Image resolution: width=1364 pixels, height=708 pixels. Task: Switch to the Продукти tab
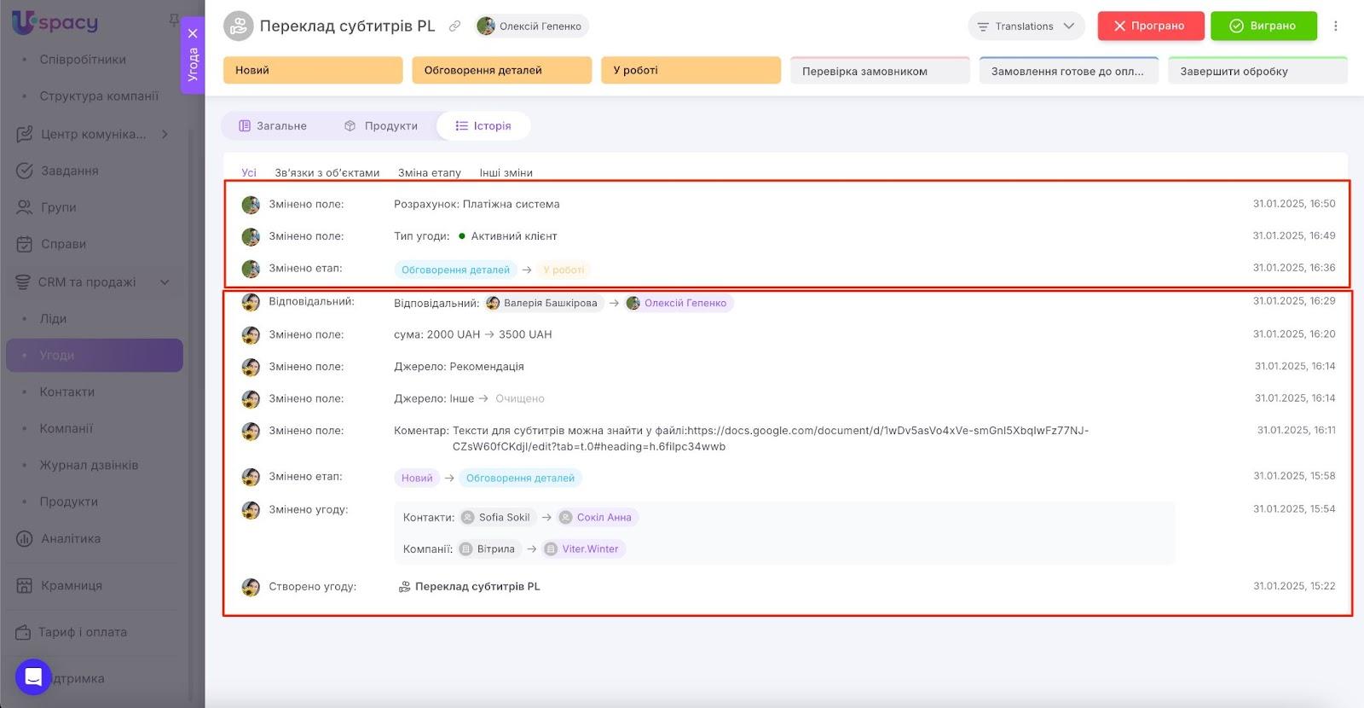(x=381, y=126)
